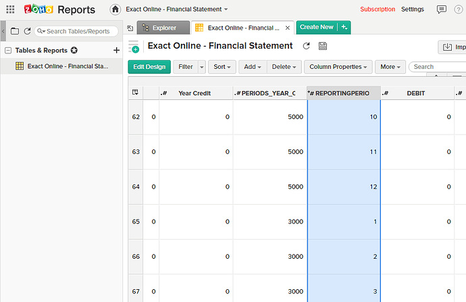Open the feedback chat icon
The height and width of the screenshot is (302, 466).
click(x=441, y=9)
